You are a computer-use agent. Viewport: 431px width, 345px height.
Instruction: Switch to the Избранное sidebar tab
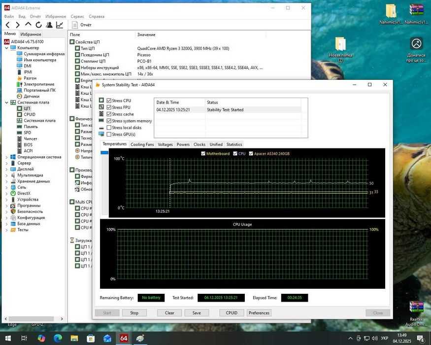(31, 34)
